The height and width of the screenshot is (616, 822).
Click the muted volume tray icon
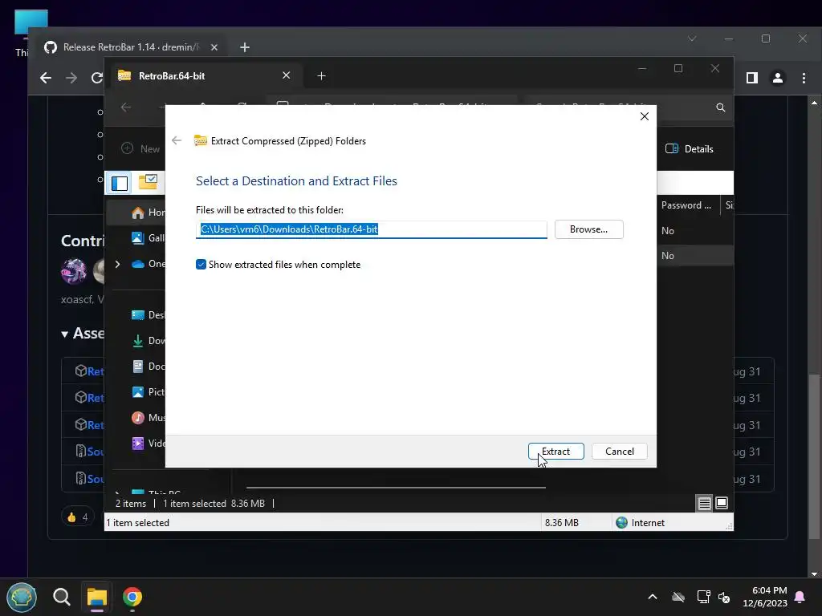[x=724, y=597]
